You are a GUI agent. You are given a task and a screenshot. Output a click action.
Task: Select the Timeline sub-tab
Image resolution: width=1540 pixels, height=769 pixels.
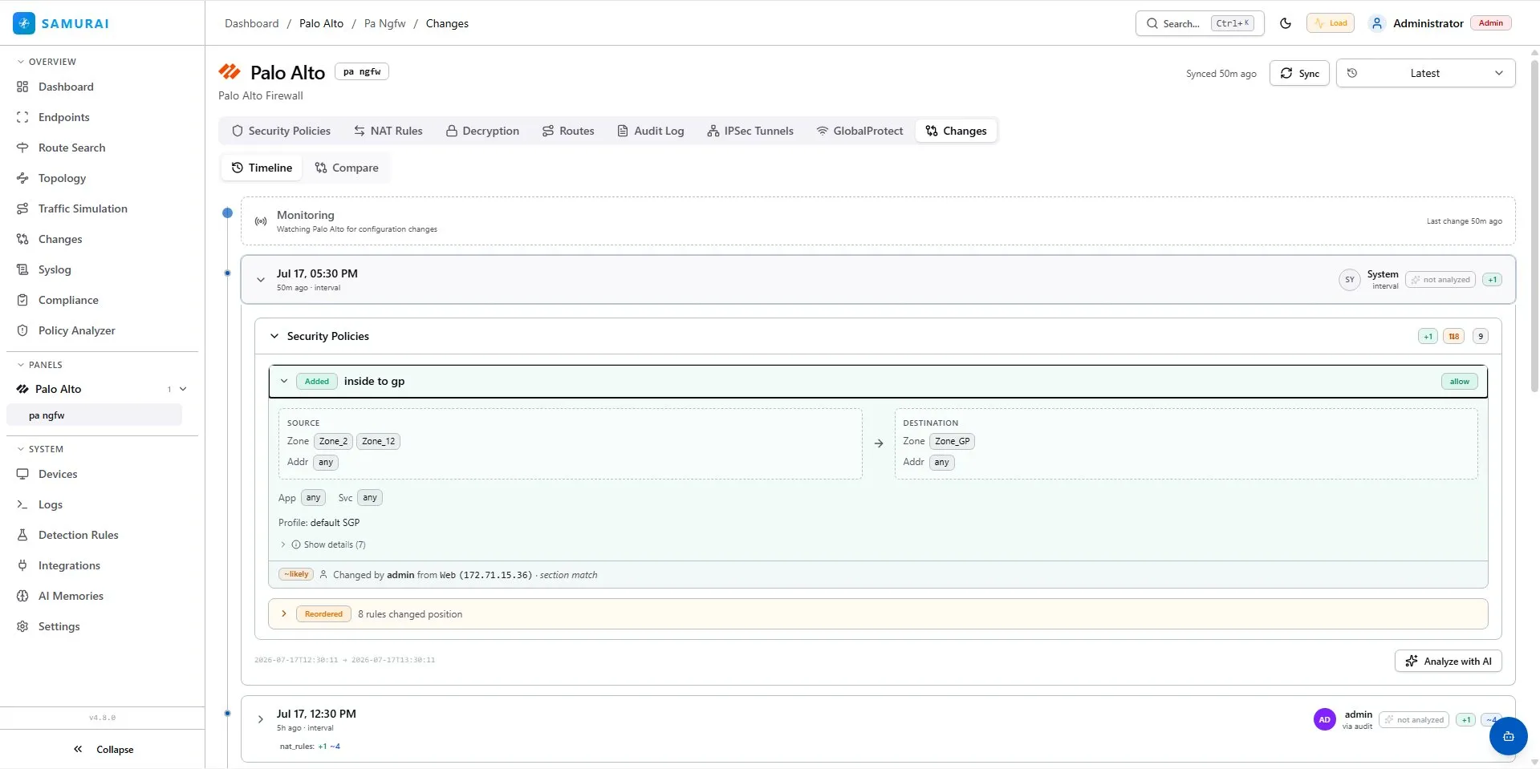[262, 168]
